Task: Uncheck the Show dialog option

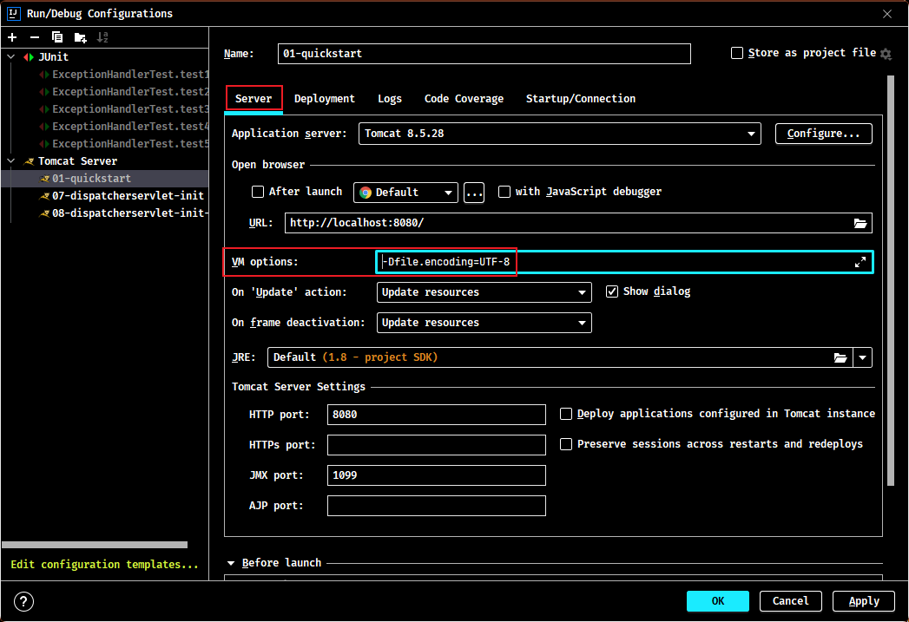Action: coord(611,291)
